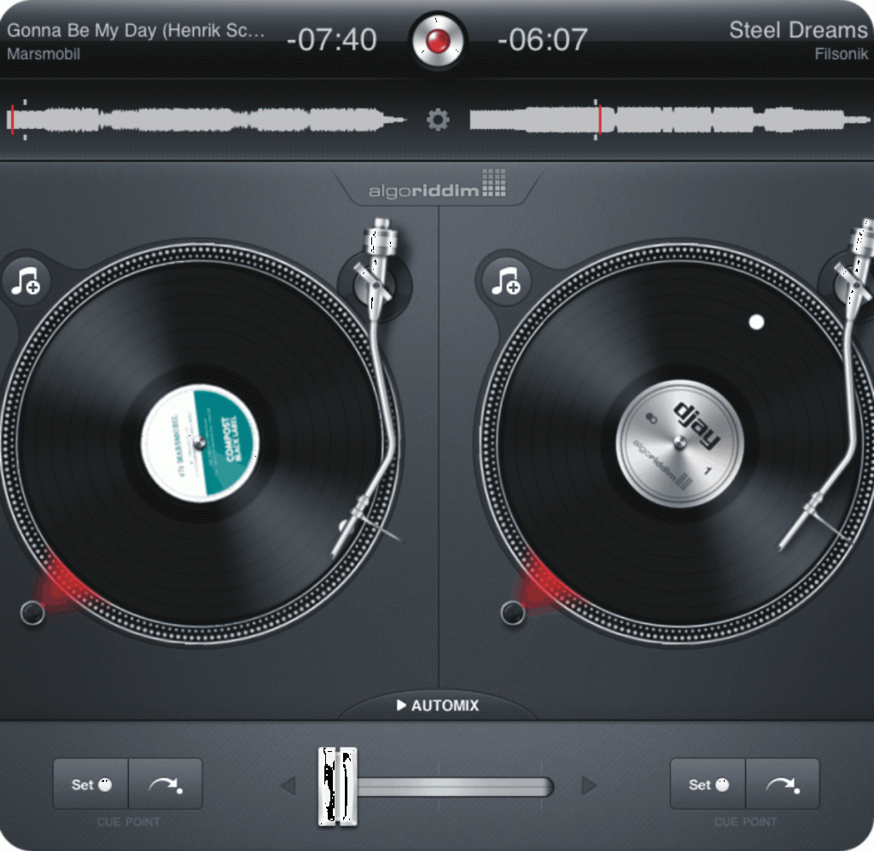
Task: Add music to the left deck
Action: coord(26,280)
